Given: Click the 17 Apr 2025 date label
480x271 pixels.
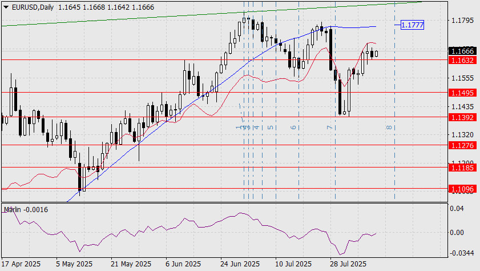Looking at the screenshot, I should coord(21,264).
